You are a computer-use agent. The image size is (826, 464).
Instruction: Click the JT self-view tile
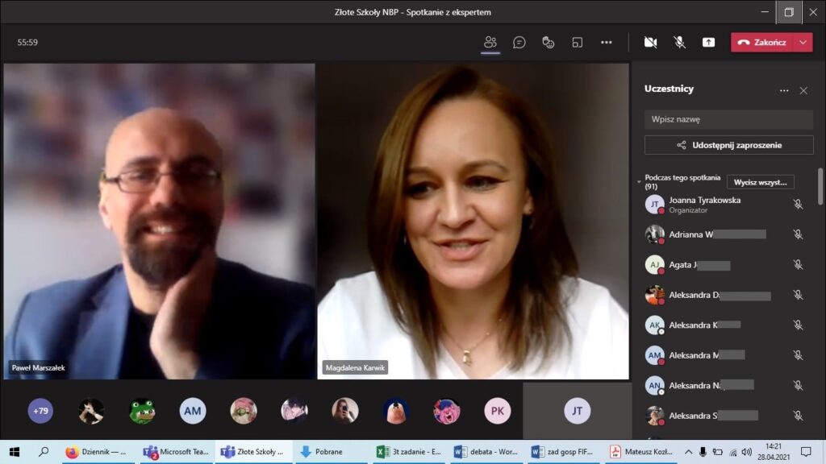(578, 411)
